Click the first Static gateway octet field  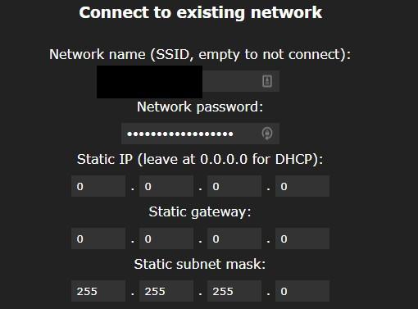coord(98,239)
